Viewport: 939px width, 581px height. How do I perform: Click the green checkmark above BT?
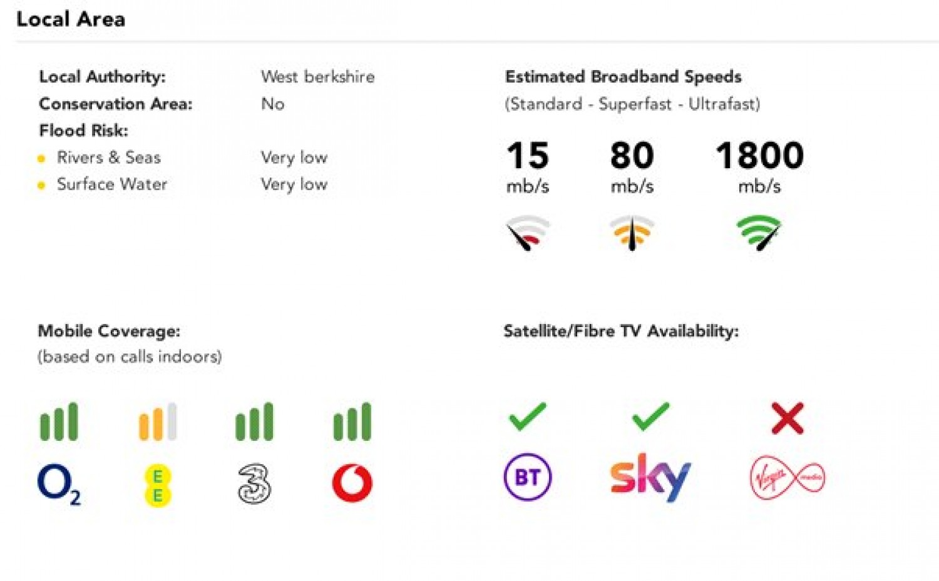pyautogui.click(x=528, y=417)
